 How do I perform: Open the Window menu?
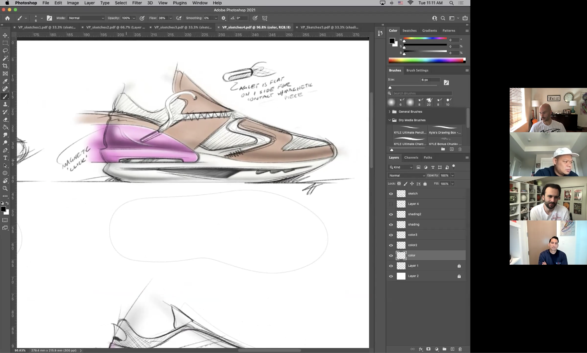200,3
